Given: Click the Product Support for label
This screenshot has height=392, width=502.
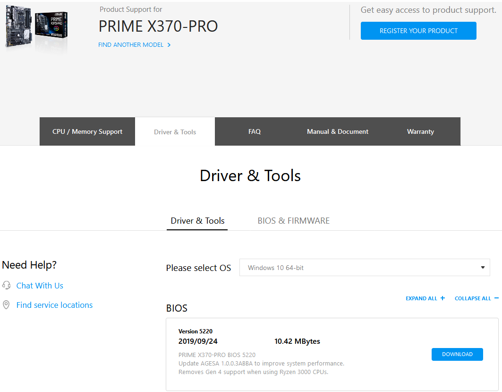Looking at the screenshot, I should (x=131, y=9).
